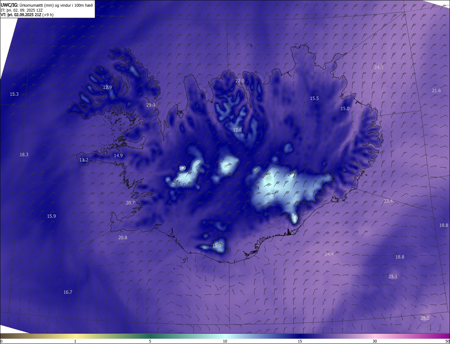Click the map value 15.0
Image resolution: width=450 pixels, height=344 pixels.
(345, 108)
